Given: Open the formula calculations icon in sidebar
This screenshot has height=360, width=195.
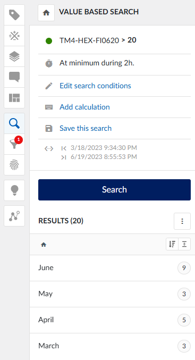Looking at the screenshot, I should tap(14, 36).
